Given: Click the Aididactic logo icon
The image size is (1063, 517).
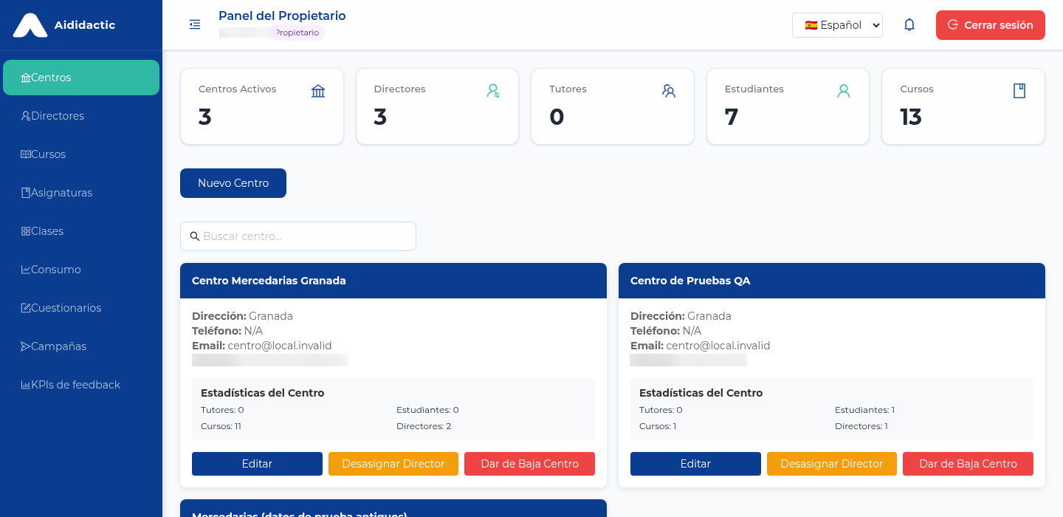Looking at the screenshot, I should click(30, 25).
